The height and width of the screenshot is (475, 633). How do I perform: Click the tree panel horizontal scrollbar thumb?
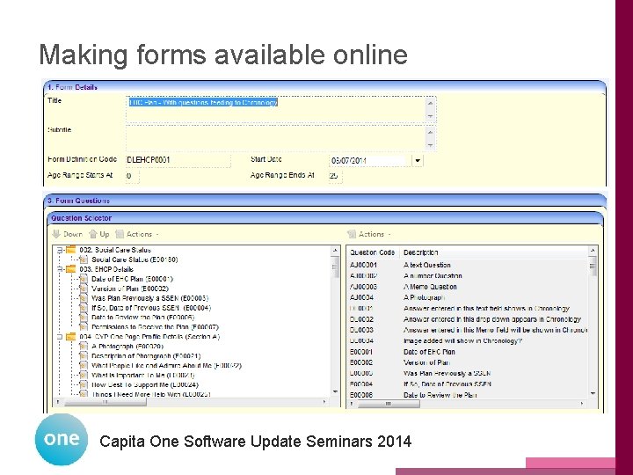[105, 402]
